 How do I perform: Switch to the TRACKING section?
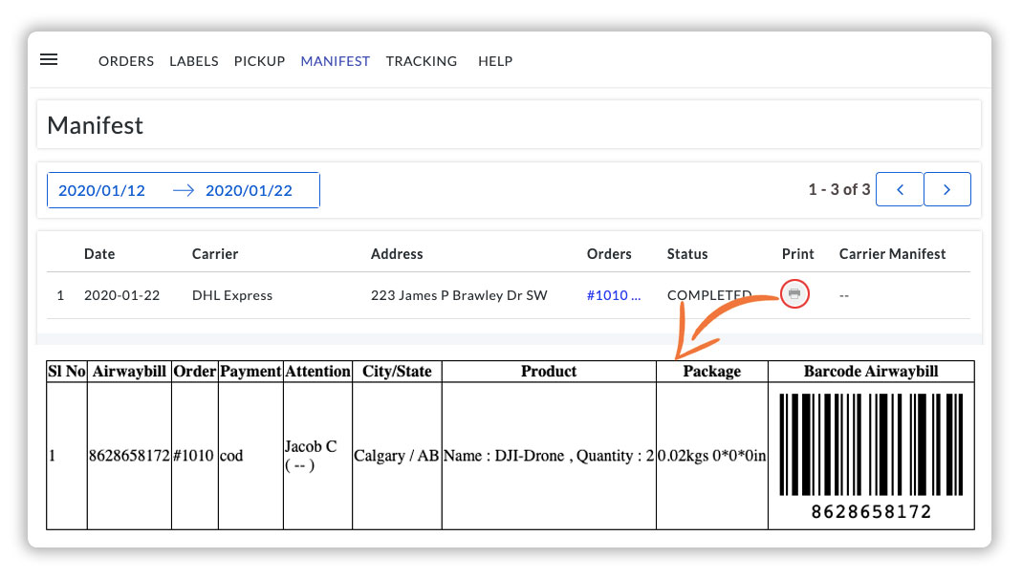click(422, 61)
